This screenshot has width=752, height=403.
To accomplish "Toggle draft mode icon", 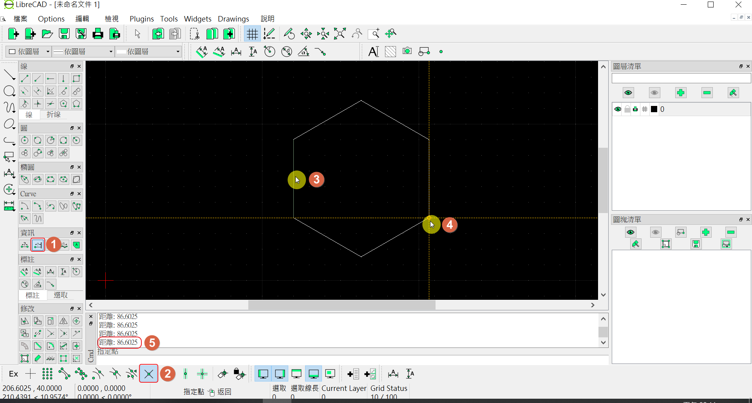I will (269, 34).
